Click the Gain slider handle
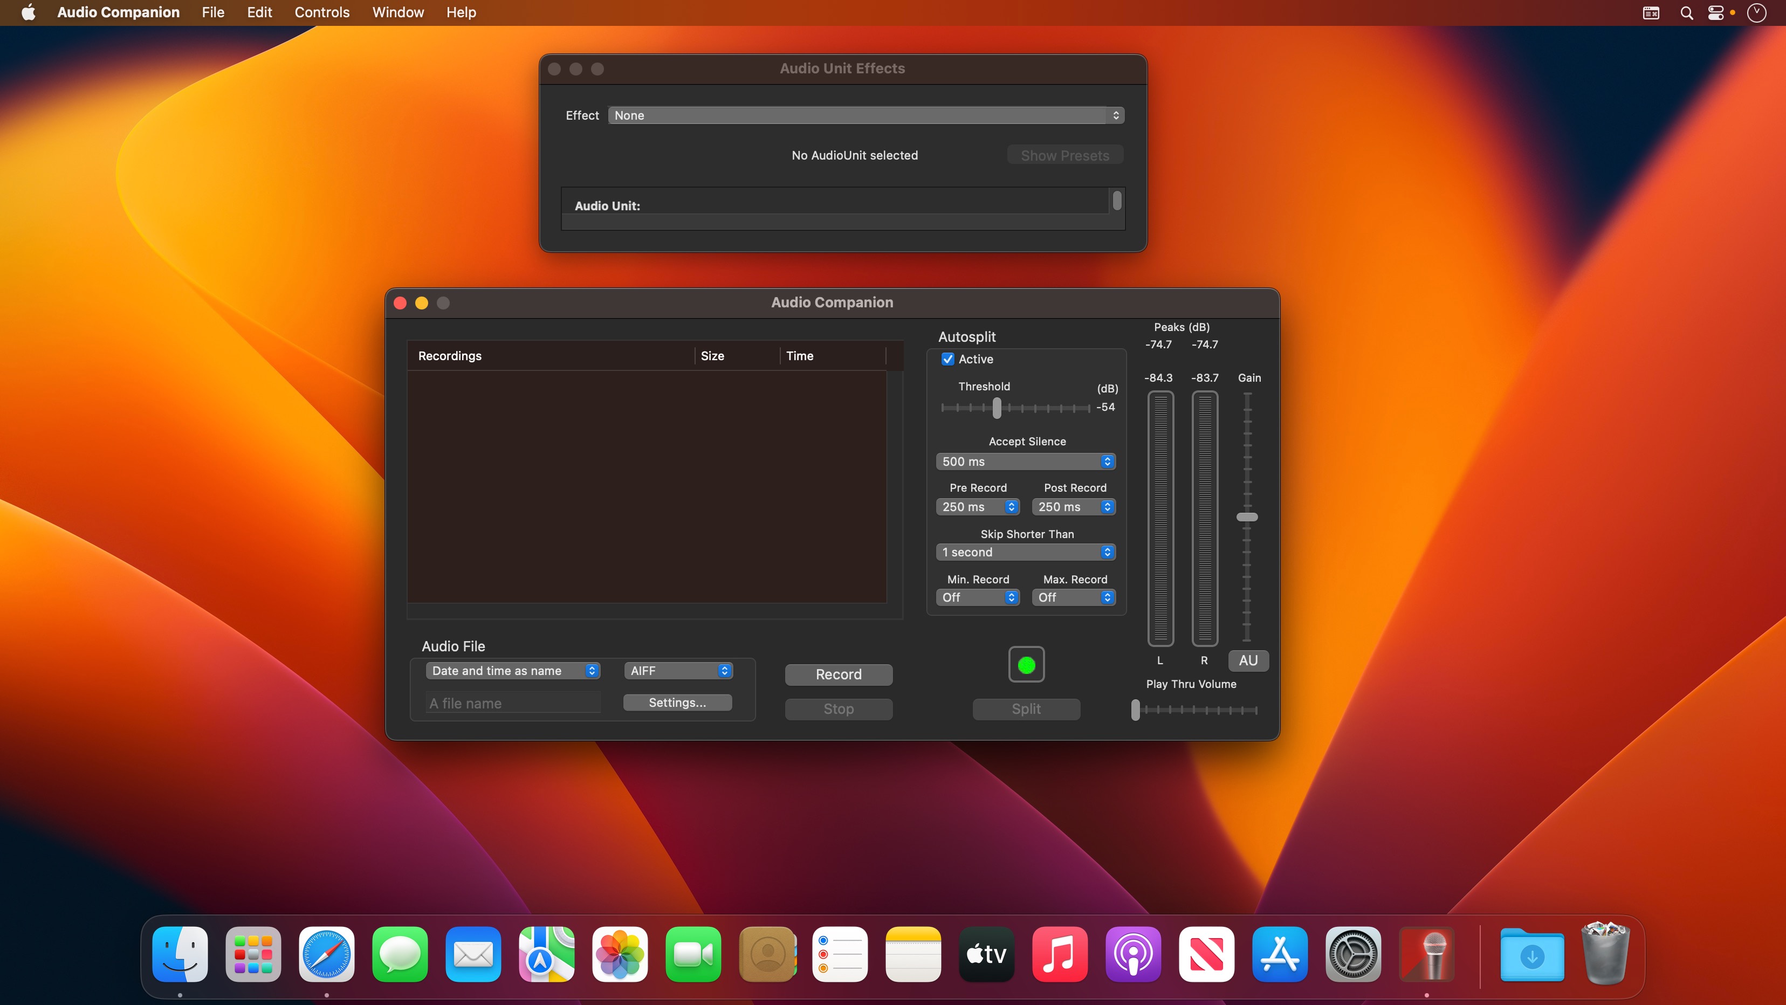The width and height of the screenshot is (1786, 1005). [x=1247, y=517]
